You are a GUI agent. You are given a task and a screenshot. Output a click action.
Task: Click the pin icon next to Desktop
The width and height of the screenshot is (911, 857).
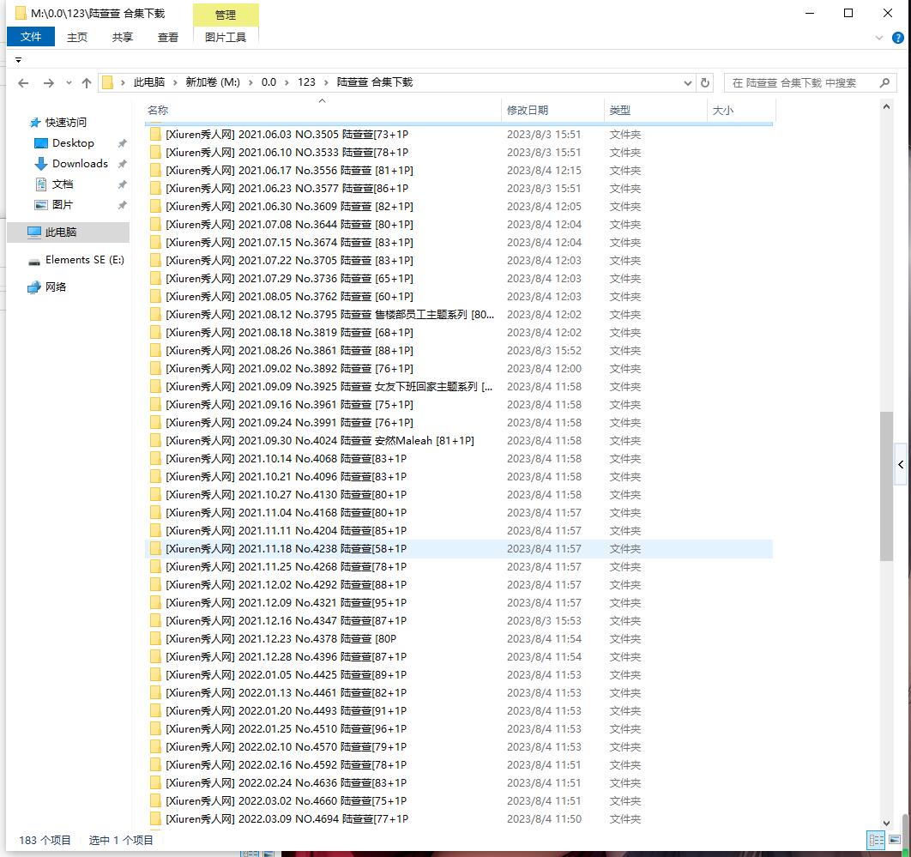click(122, 143)
